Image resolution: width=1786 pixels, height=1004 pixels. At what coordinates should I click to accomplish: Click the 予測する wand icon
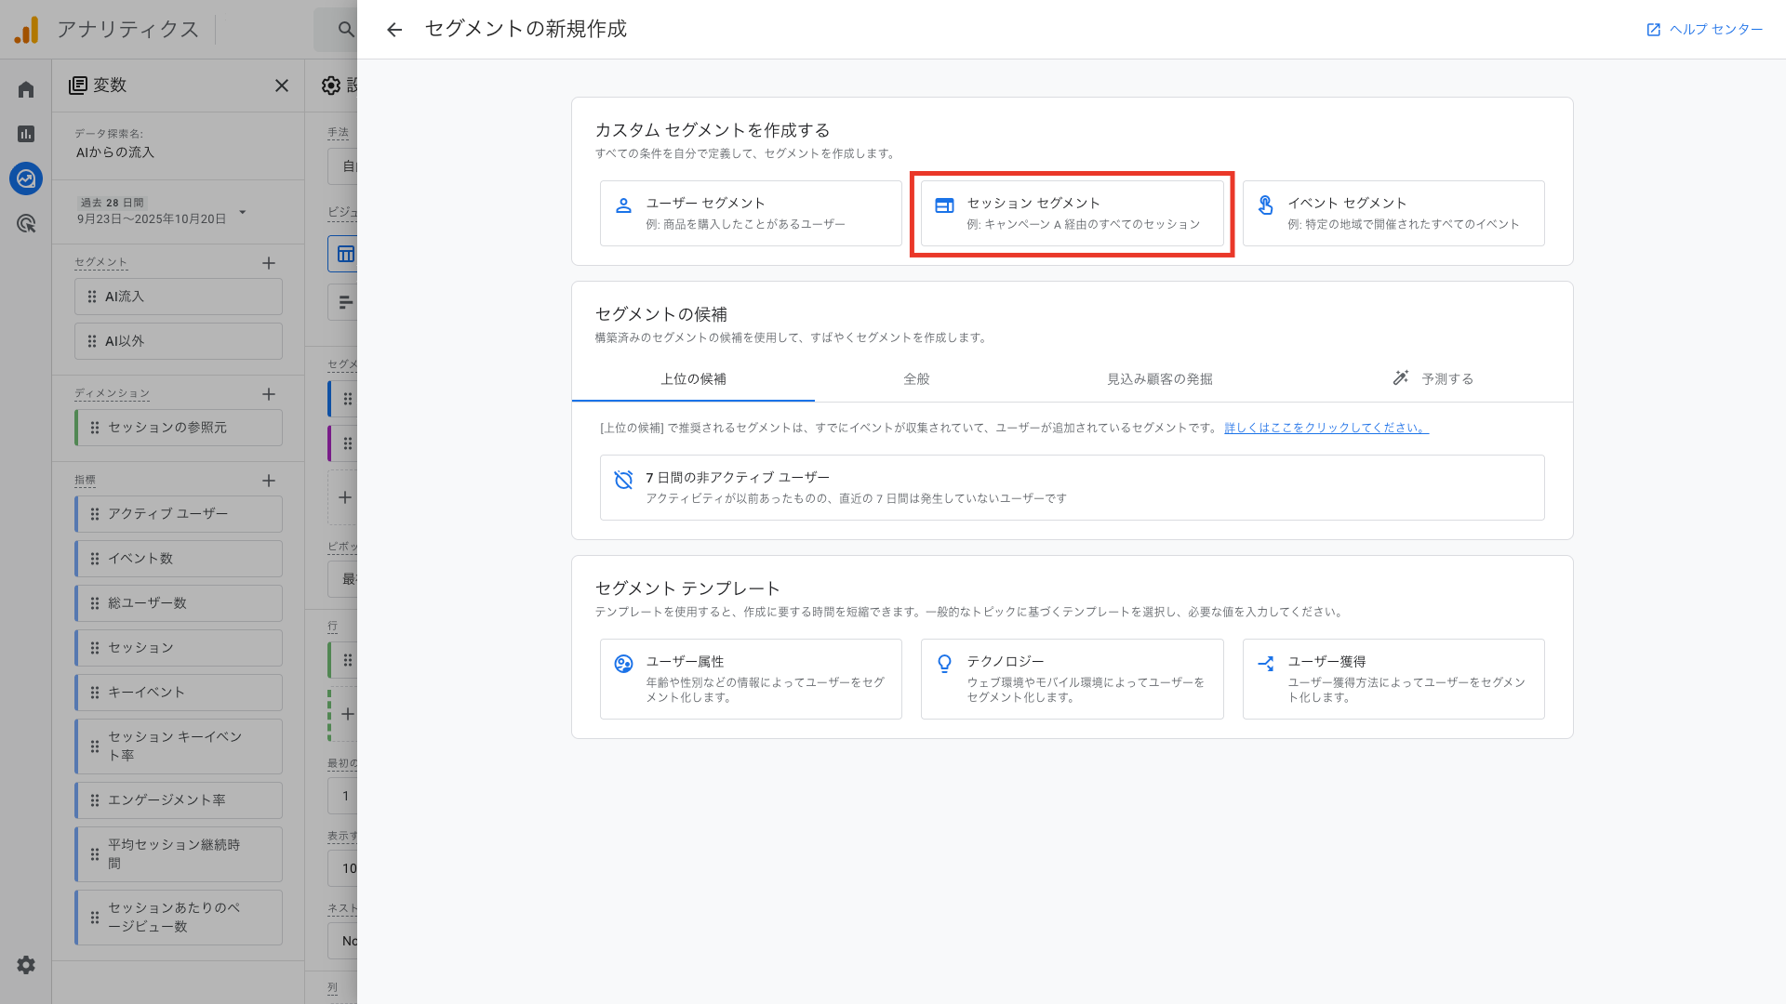[1402, 378]
